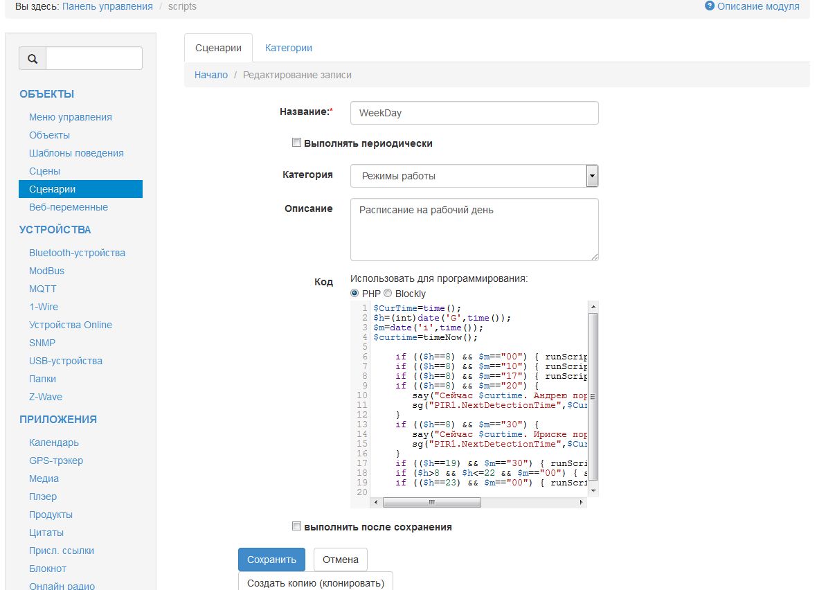
Task: Enable the Выполнять периодически checkbox
Action: (x=296, y=143)
